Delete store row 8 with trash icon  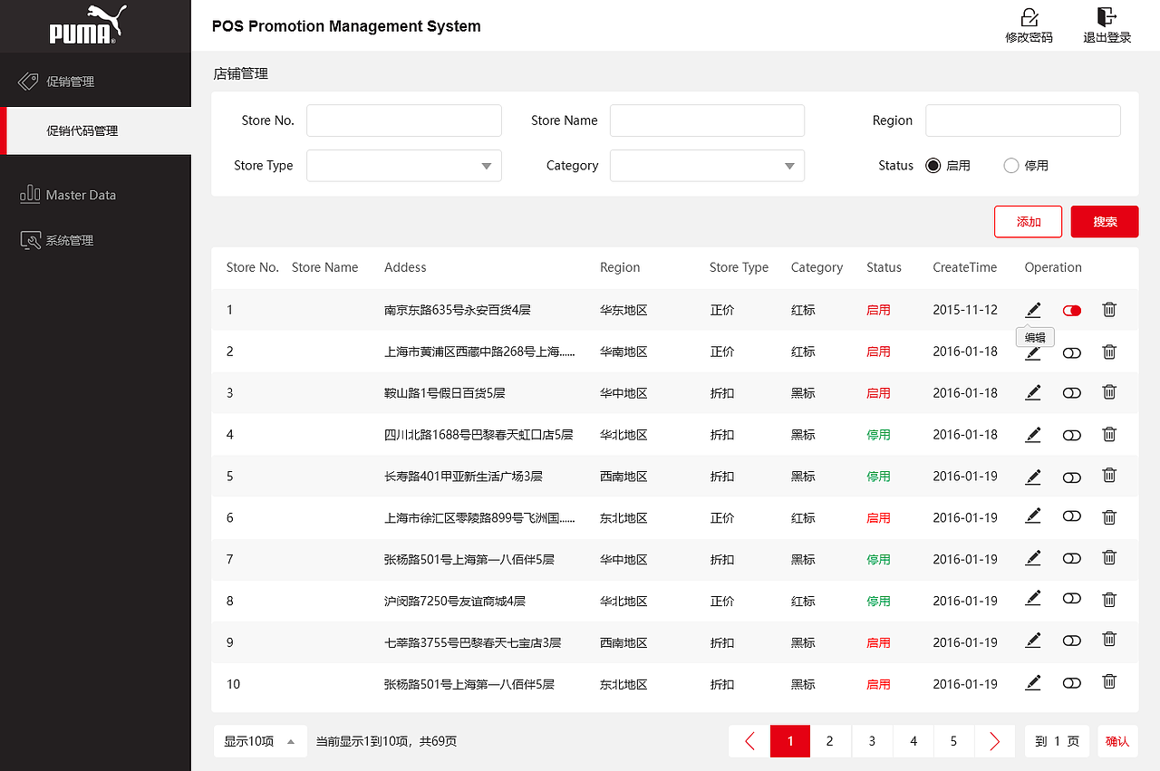point(1109,599)
